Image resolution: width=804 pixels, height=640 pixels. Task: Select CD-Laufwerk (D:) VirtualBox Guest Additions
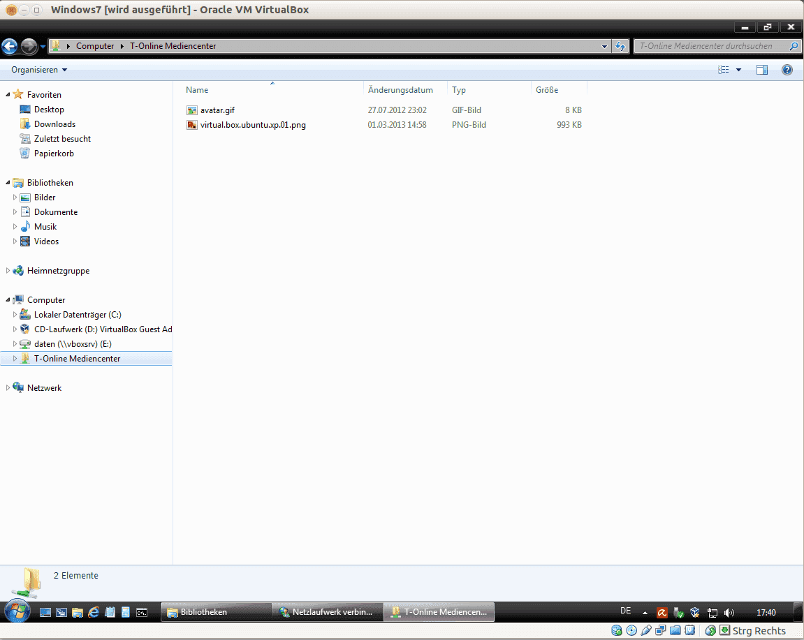tap(103, 329)
